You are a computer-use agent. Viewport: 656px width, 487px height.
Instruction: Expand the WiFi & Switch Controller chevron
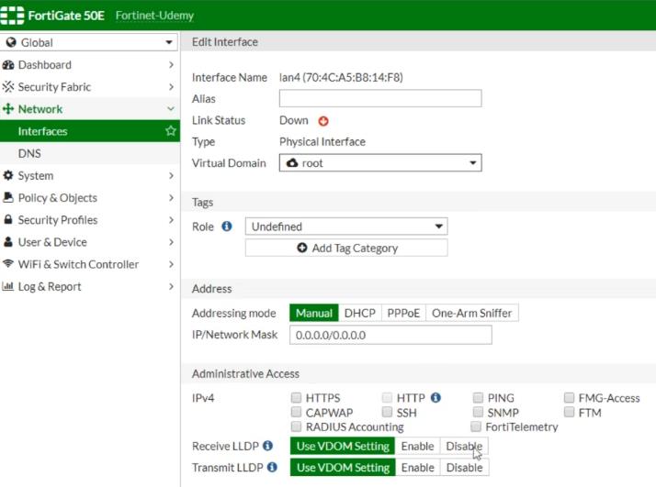click(171, 264)
